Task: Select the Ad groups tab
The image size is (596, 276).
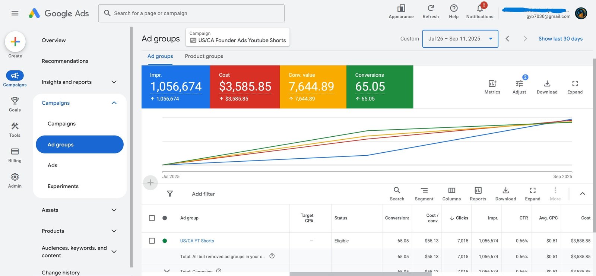Action: pyautogui.click(x=160, y=56)
